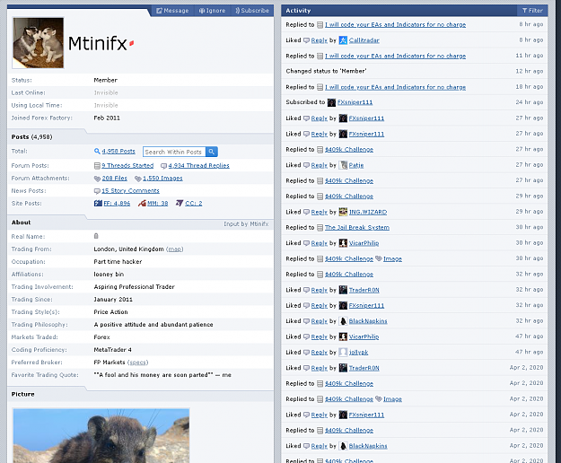Click 'Changed status to Member' activity entry
Viewport: 561px width, 463px height.
click(x=326, y=71)
